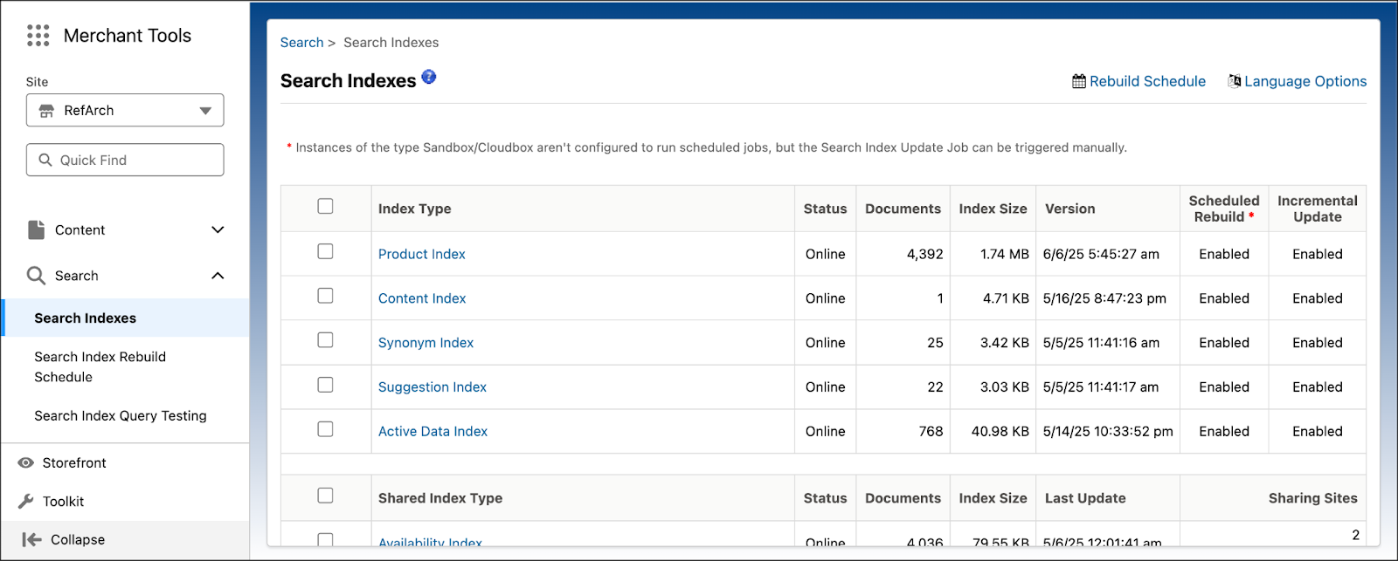Click the Search breadcrumb link
Screen dimensions: 1398x561
pos(301,42)
